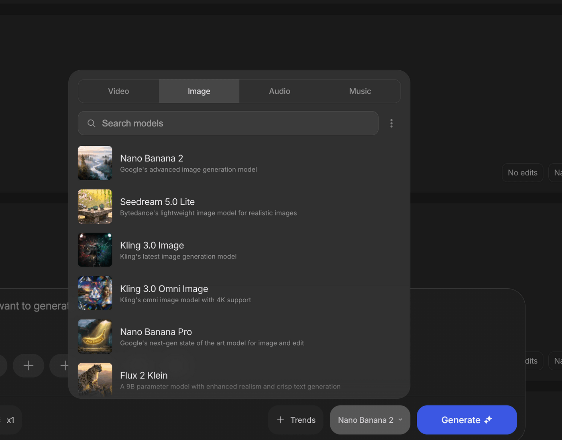Select the Image tab
This screenshot has height=440, width=562.
click(199, 91)
